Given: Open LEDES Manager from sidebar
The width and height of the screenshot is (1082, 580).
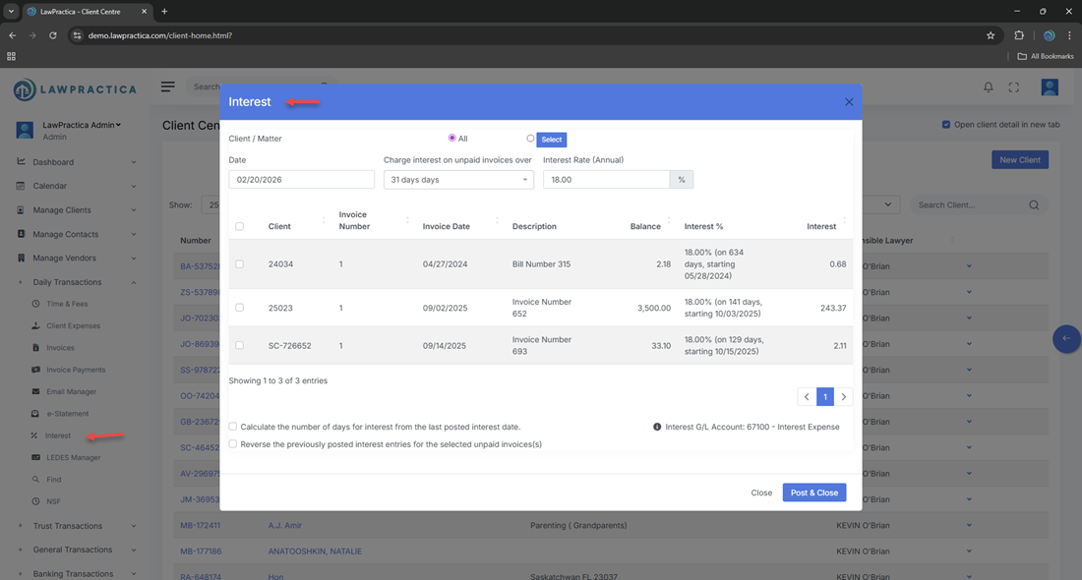Looking at the screenshot, I should coord(73,457).
